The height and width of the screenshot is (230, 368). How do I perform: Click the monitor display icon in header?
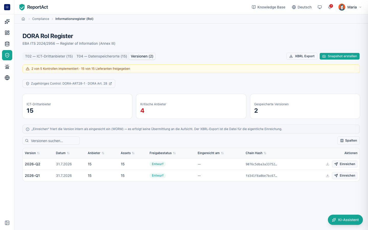click(x=320, y=7)
